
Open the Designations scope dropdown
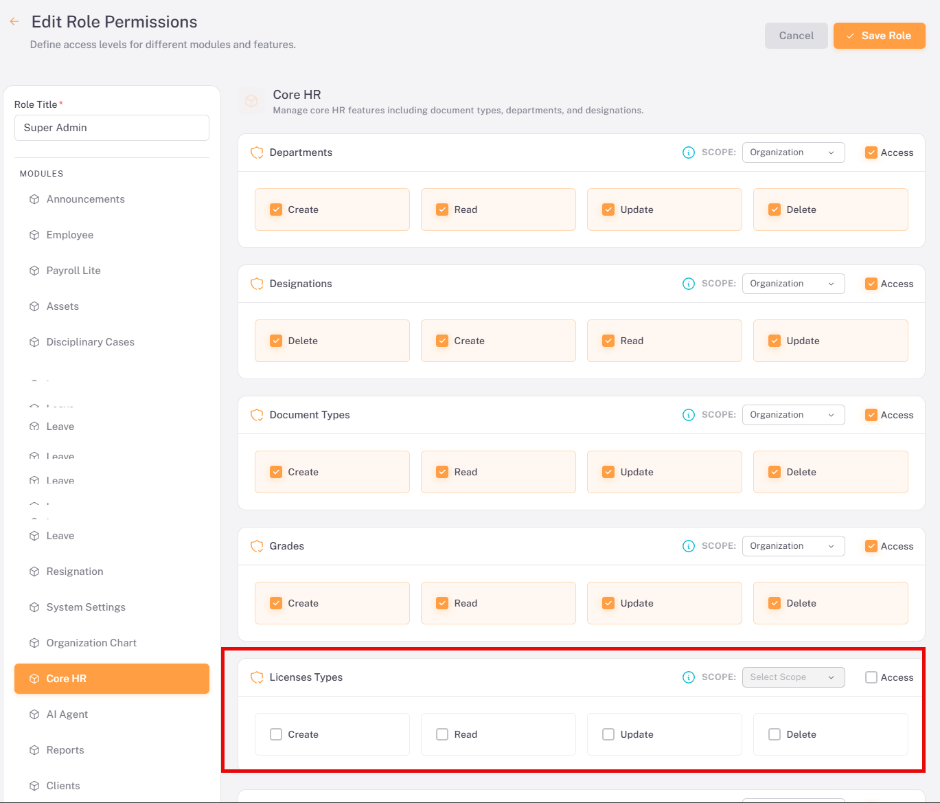pos(793,284)
